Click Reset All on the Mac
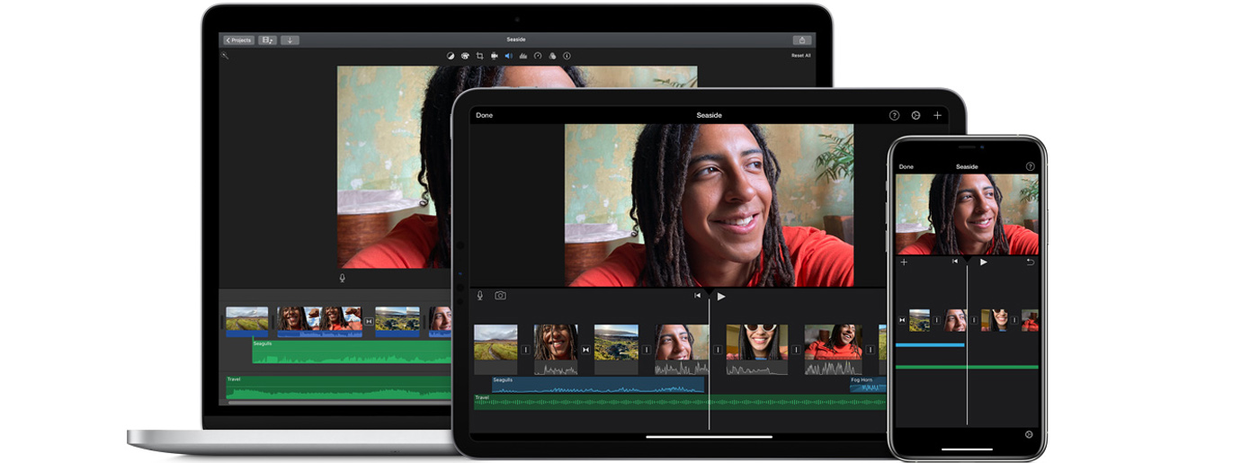Image resolution: width=1259 pixels, height=463 pixels. (x=800, y=56)
